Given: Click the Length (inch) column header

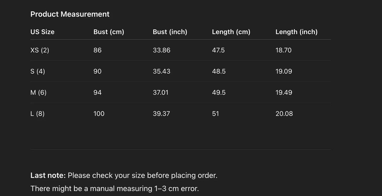Looking at the screenshot, I should click(x=296, y=32).
